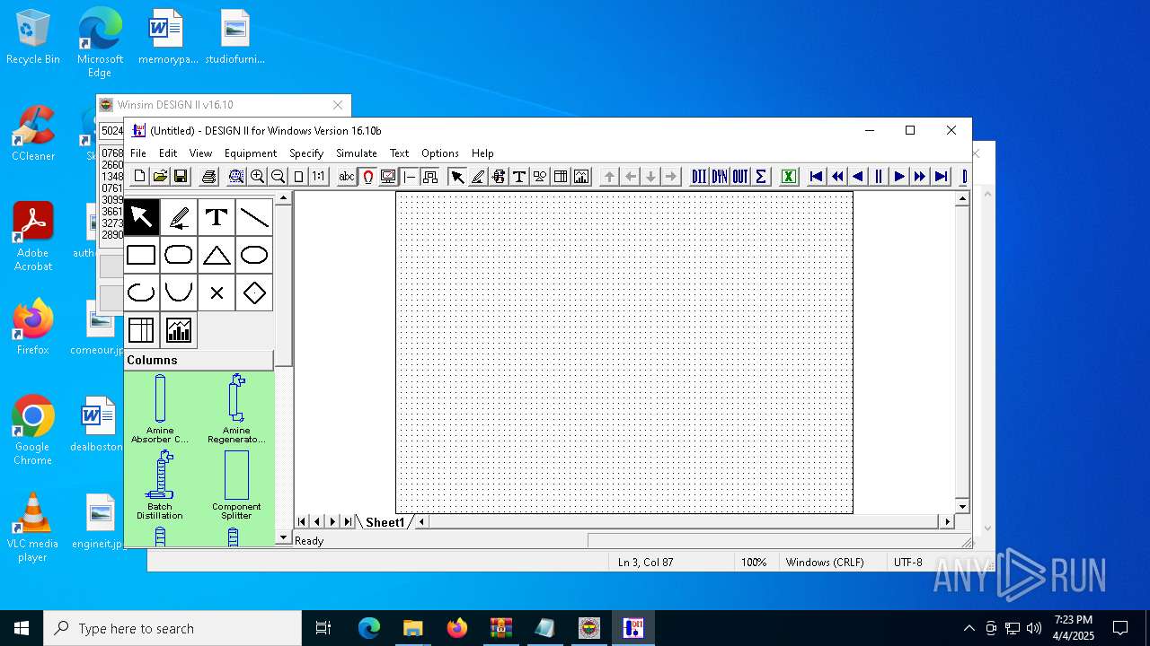Choose the Component Splitter equipment
Image resolution: width=1150 pixels, height=646 pixels.
[236, 485]
